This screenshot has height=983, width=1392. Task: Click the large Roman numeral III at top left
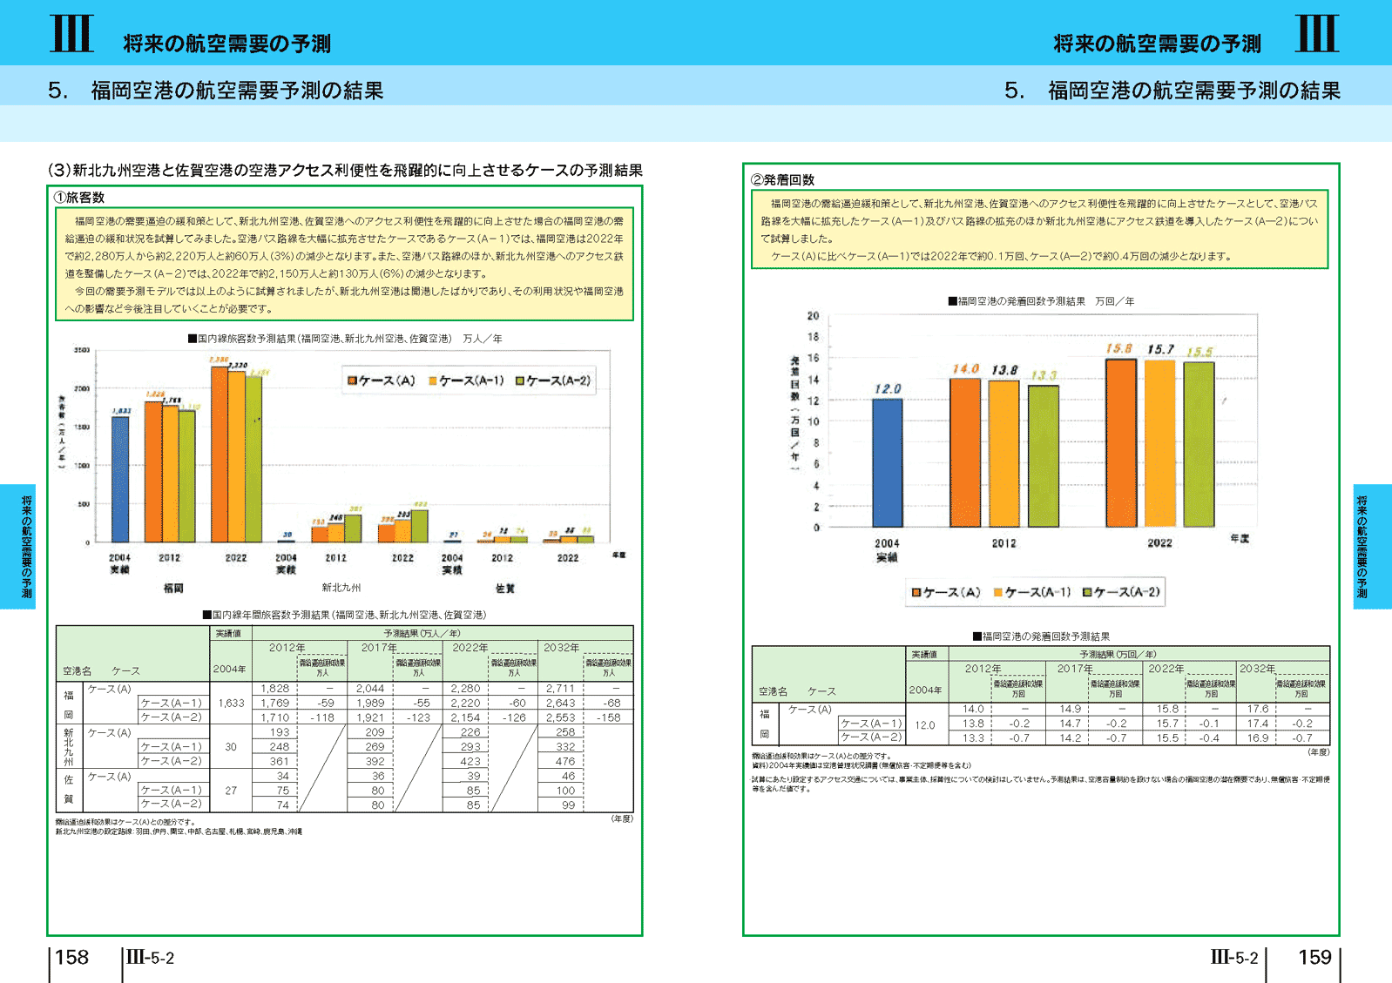(71, 34)
